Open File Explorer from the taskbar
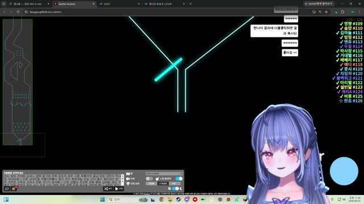The height and width of the screenshot is (204, 364). click(x=170, y=199)
